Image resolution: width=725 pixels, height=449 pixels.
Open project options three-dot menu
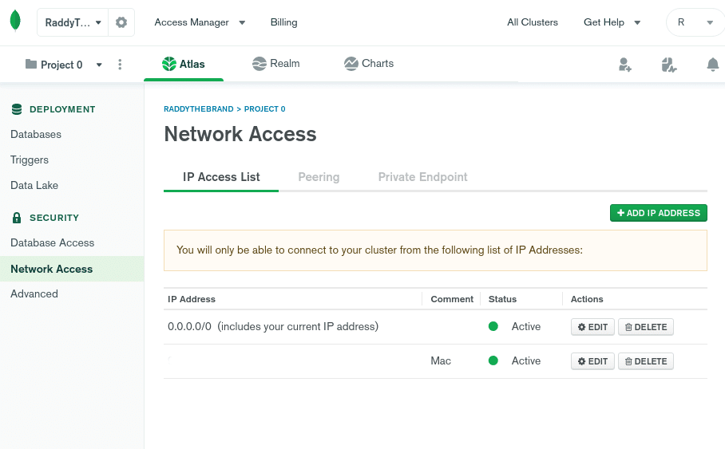pos(120,65)
